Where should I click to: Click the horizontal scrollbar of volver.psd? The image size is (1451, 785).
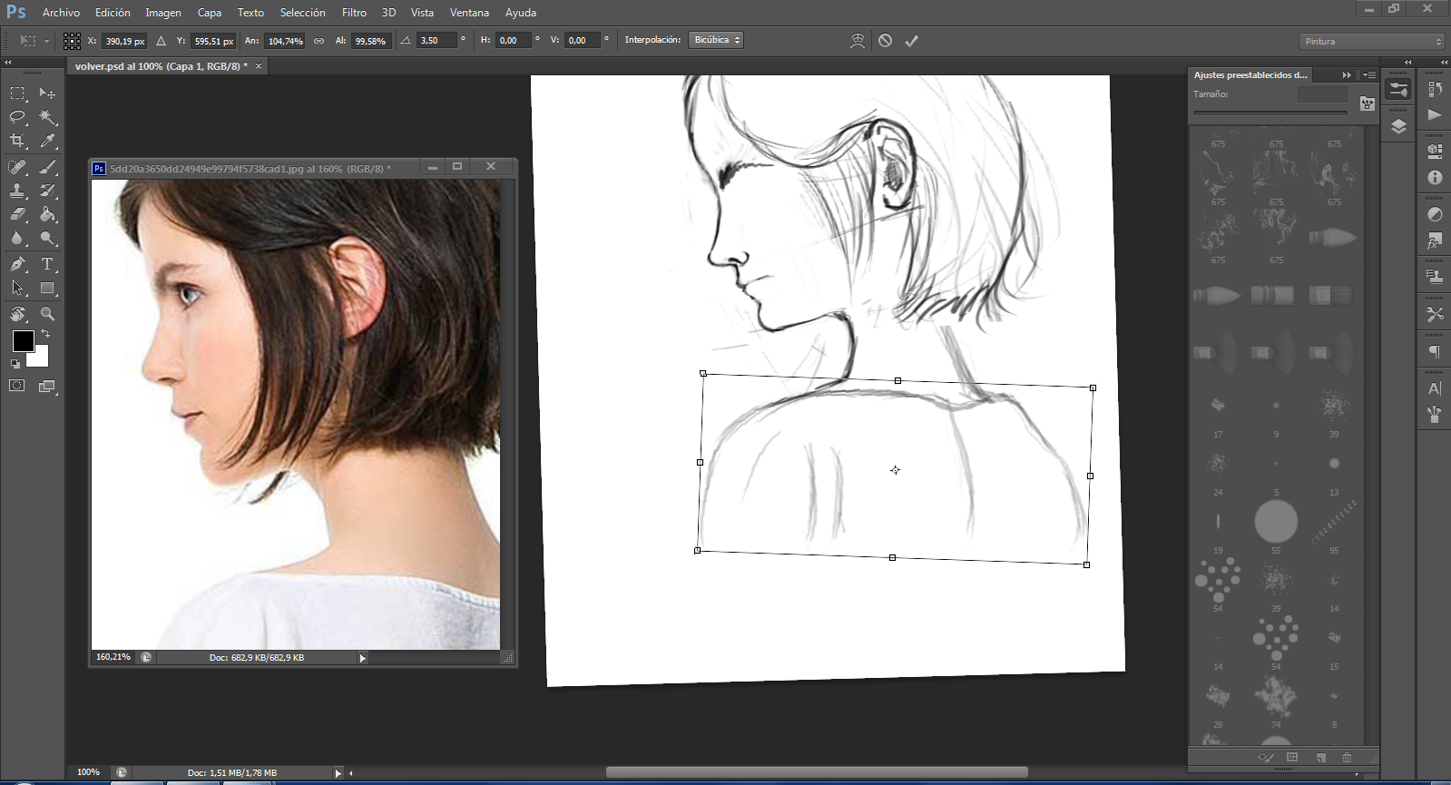point(817,773)
